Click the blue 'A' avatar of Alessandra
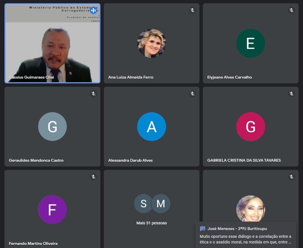 click(152, 127)
